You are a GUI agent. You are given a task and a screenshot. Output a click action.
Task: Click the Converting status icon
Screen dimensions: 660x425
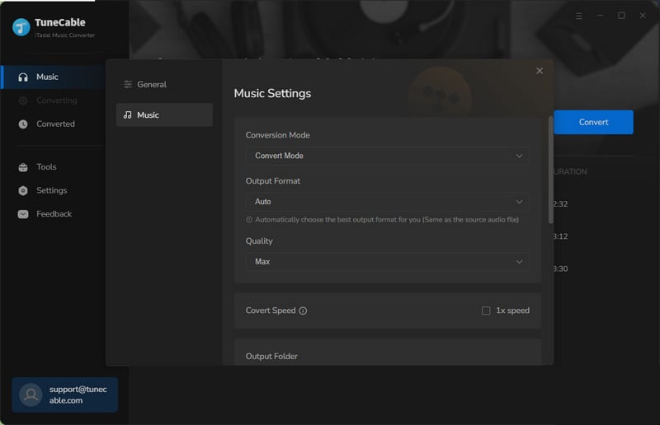[23, 100]
